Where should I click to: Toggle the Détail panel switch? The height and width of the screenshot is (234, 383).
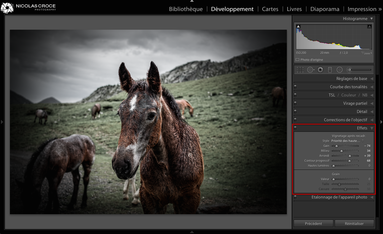(x=296, y=111)
